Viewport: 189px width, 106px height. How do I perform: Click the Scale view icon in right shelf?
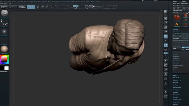pos(166,70)
